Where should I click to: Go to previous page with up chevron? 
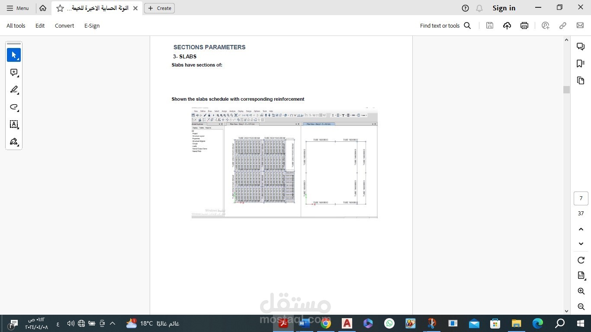(581, 229)
